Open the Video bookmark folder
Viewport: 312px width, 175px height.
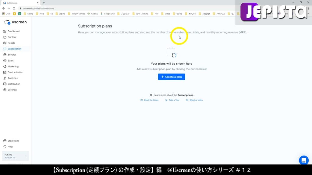click(x=165, y=14)
